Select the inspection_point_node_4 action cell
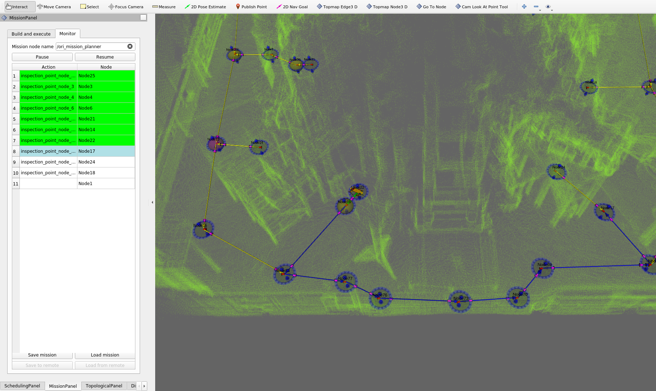Image resolution: width=656 pixels, height=391 pixels. pos(49,97)
